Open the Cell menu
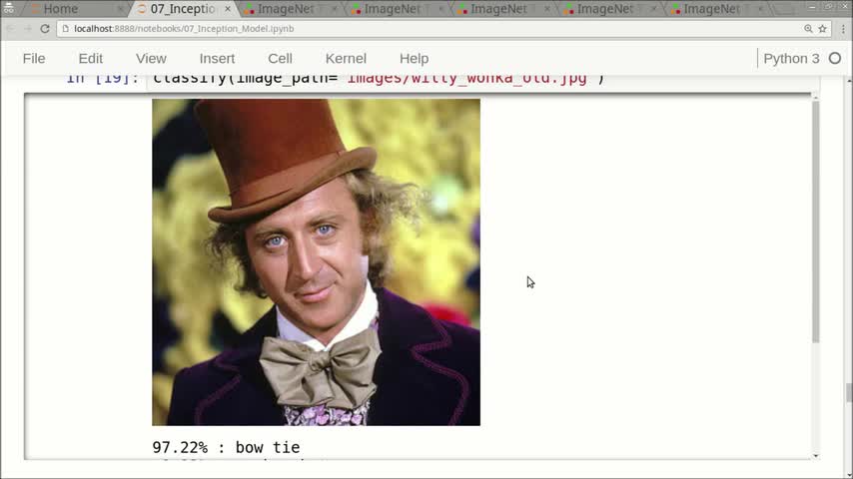Screen dimensions: 853x479 (x=280, y=58)
